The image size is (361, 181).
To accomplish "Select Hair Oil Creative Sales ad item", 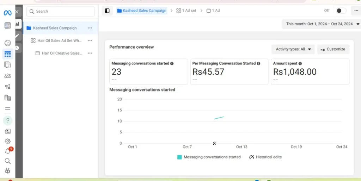I will 62,53.
